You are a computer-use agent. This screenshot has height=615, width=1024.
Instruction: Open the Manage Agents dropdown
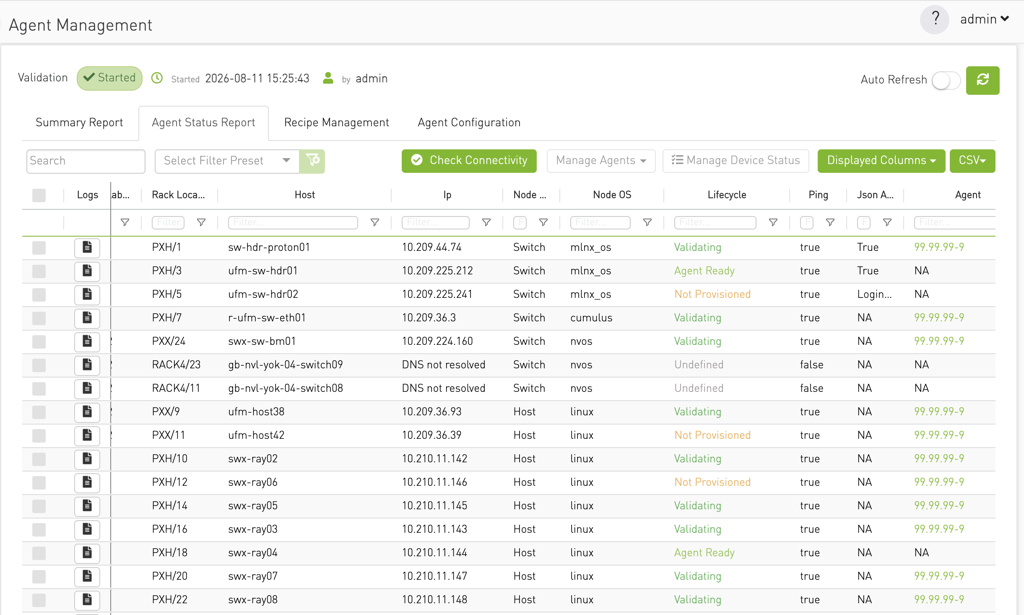pyautogui.click(x=601, y=161)
